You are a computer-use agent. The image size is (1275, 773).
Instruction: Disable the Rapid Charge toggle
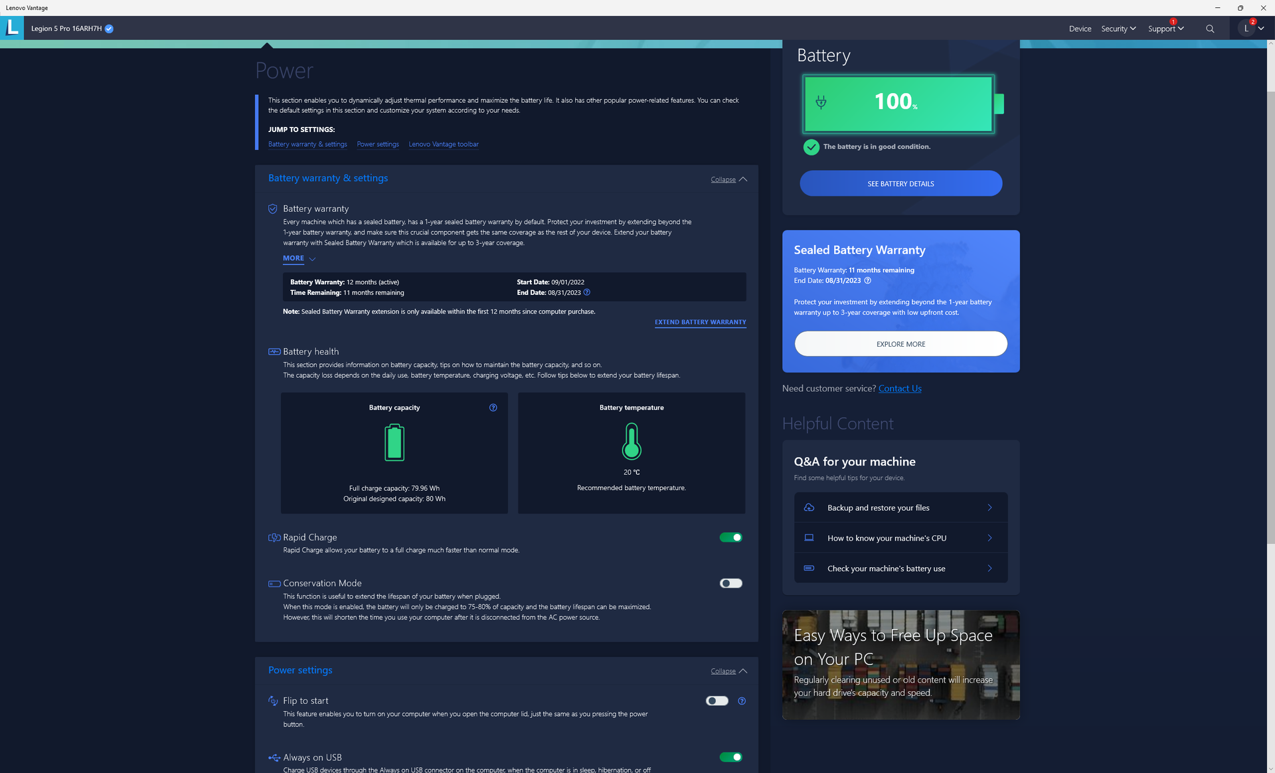(x=730, y=537)
